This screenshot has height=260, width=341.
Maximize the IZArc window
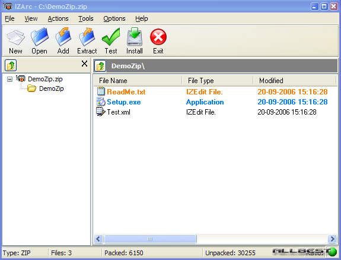pyautogui.click(x=324, y=7)
